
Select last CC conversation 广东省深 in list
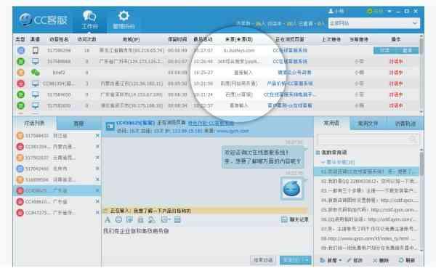57,213
